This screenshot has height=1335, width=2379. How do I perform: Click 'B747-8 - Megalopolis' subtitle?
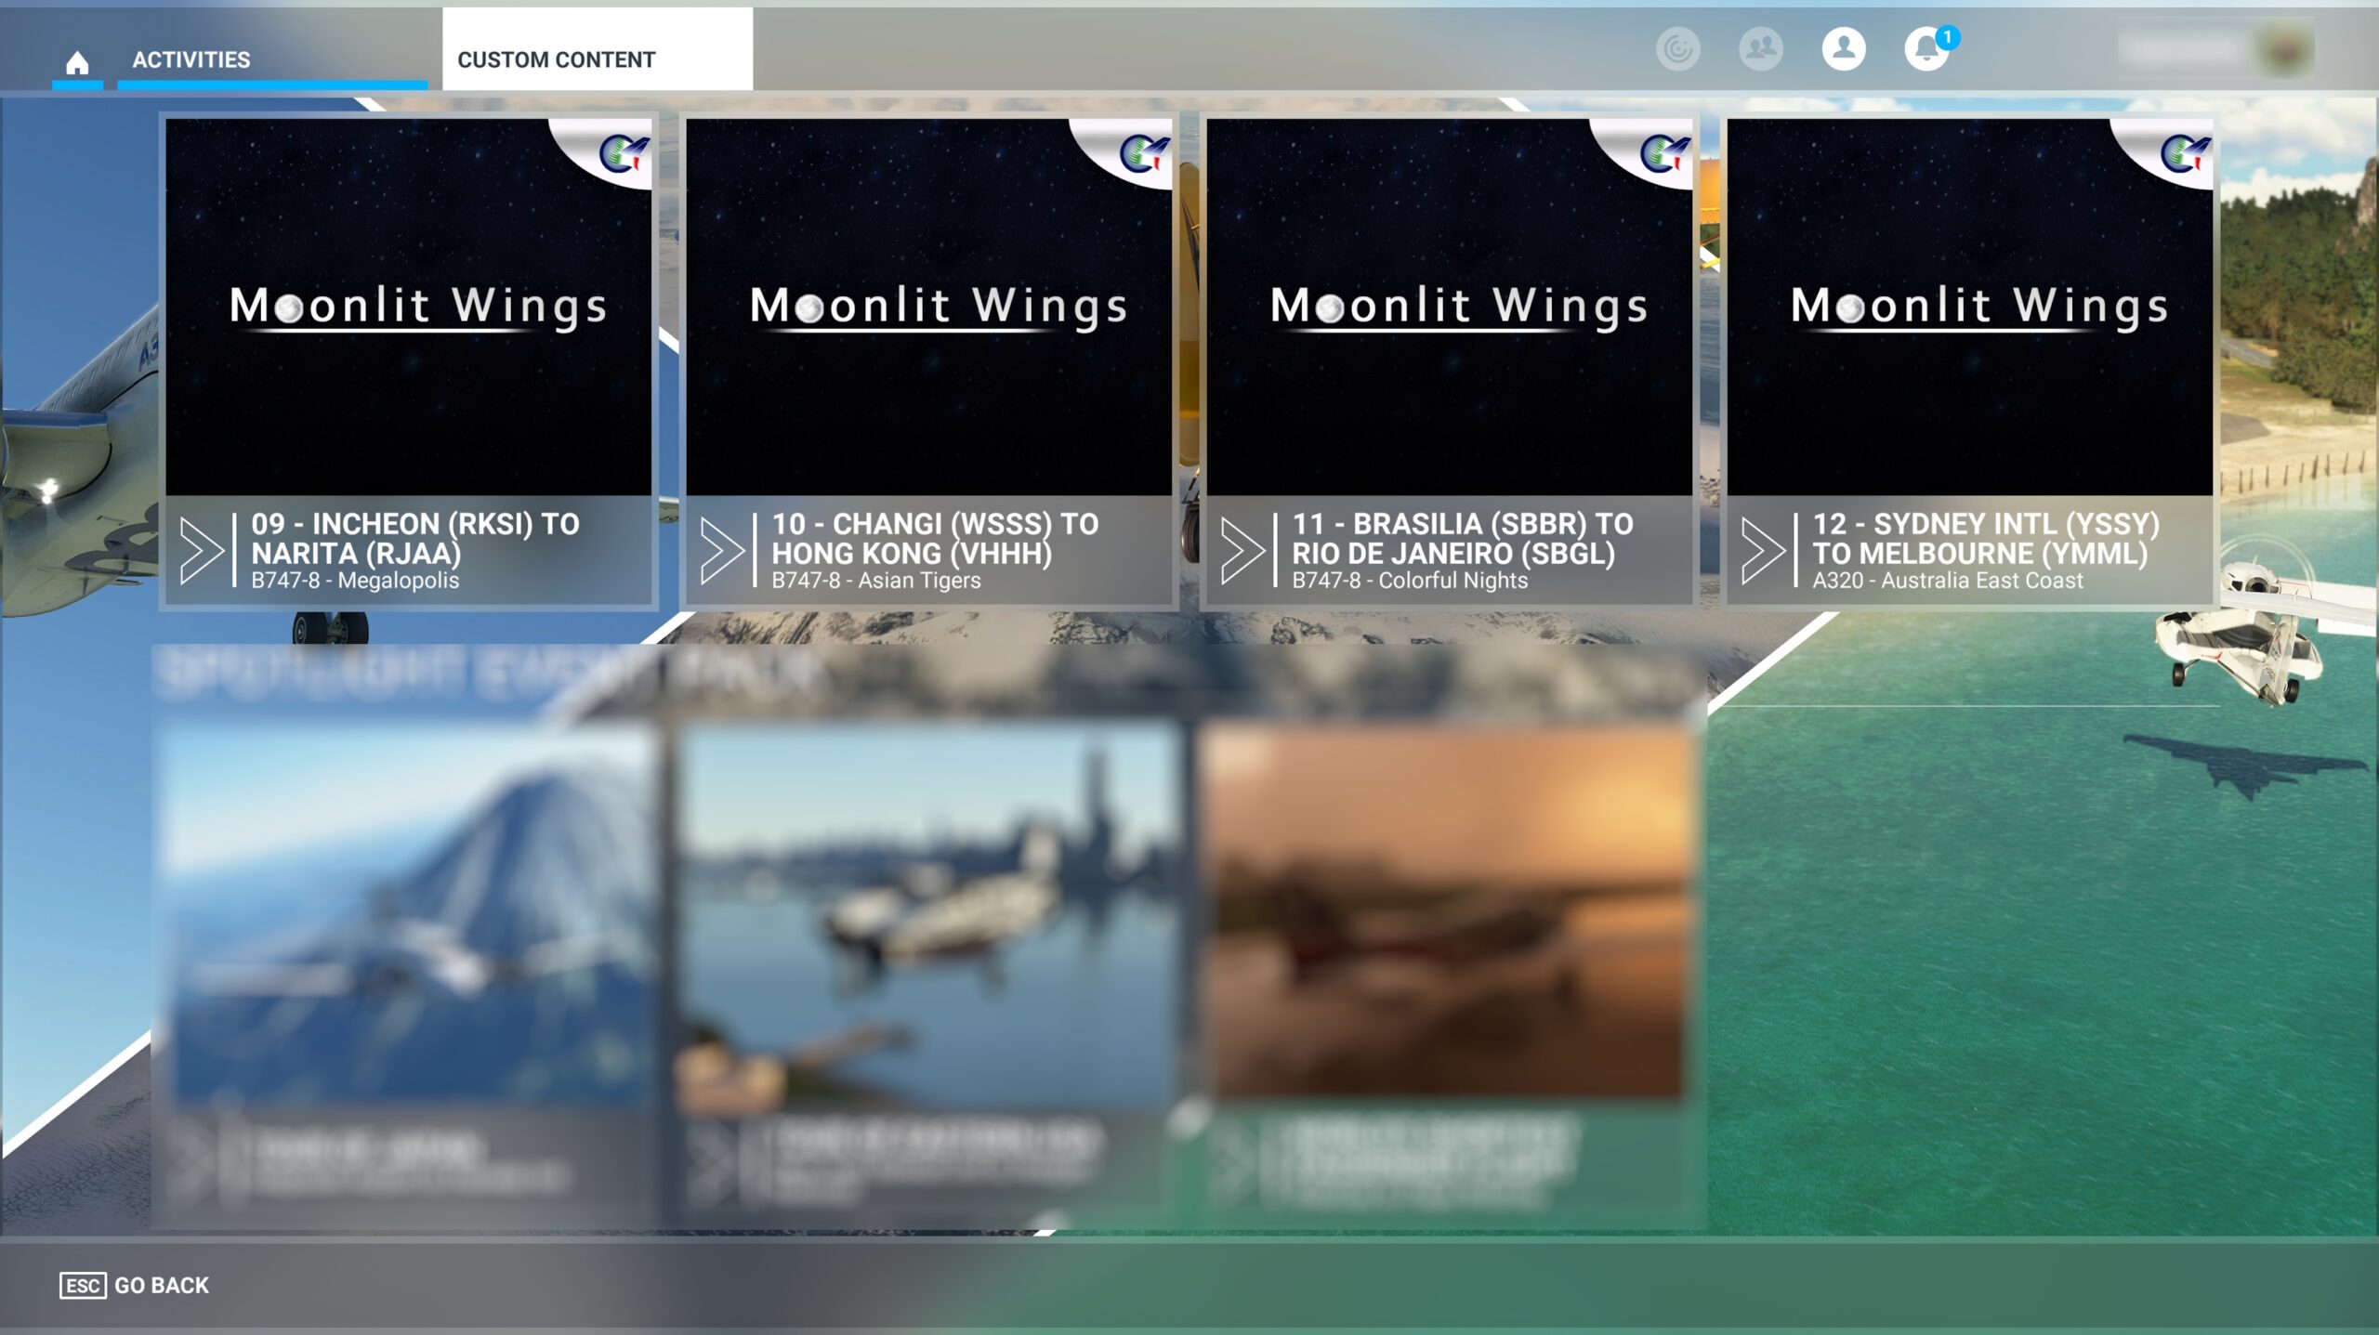tap(355, 581)
